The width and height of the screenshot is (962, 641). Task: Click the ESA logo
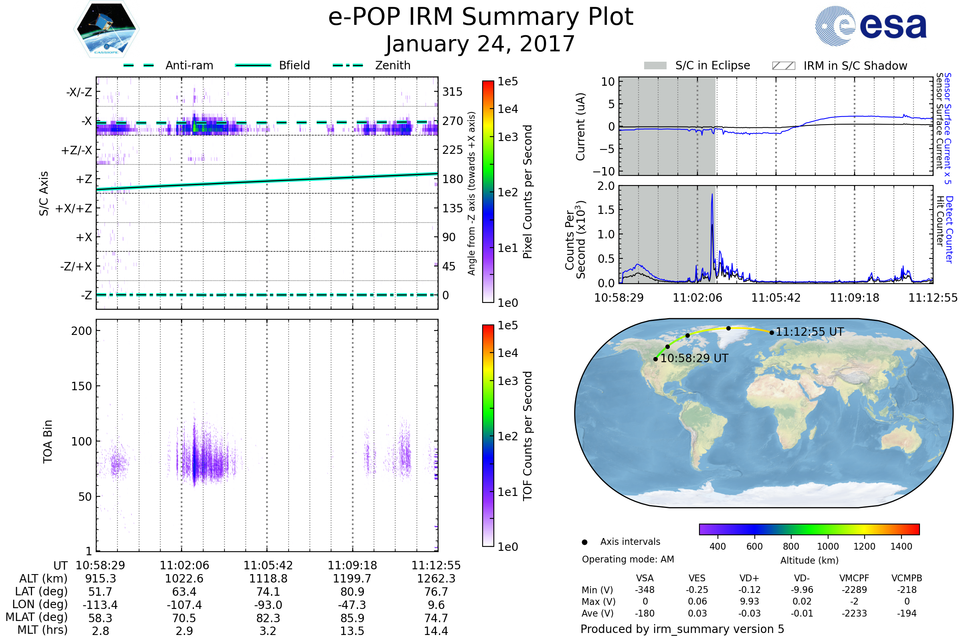870,26
